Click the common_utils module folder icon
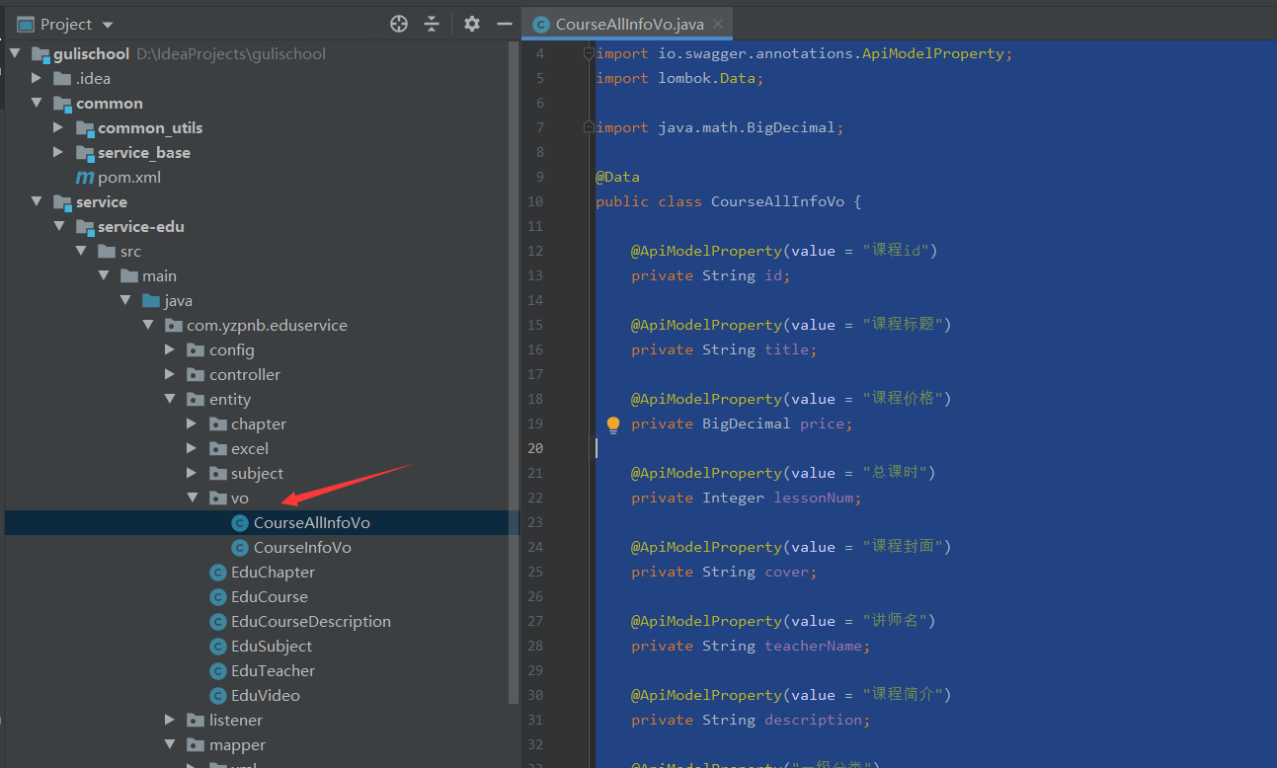The height and width of the screenshot is (768, 1277). pos(85,127)
